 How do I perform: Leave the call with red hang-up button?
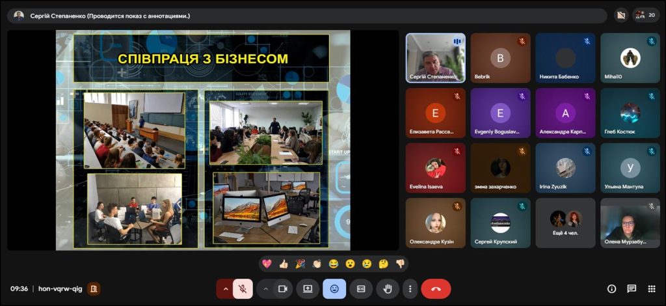tap(436, 289)
